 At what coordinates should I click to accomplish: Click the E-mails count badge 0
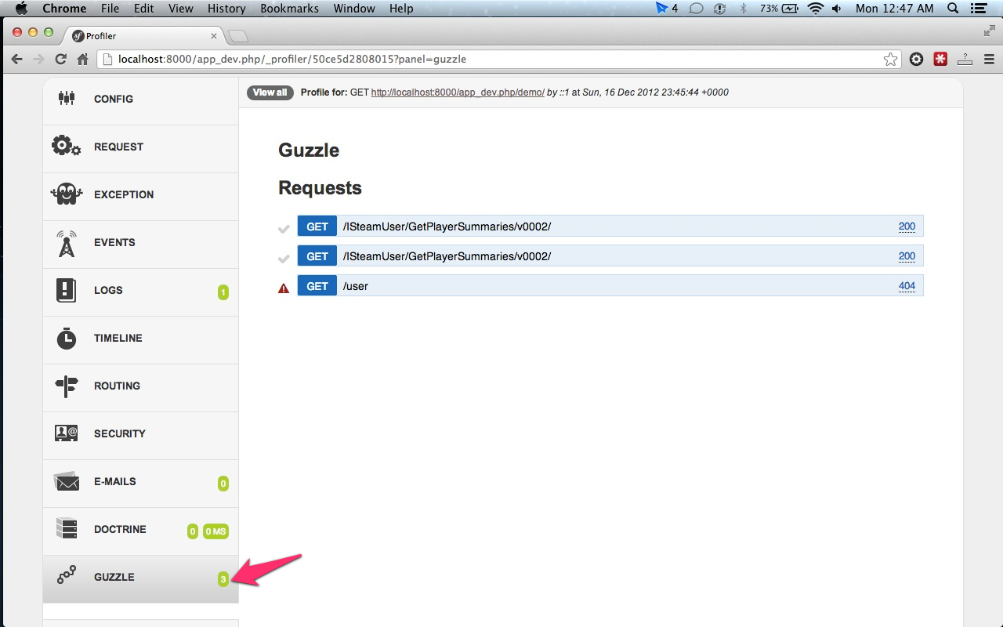[x=223, y=484]
